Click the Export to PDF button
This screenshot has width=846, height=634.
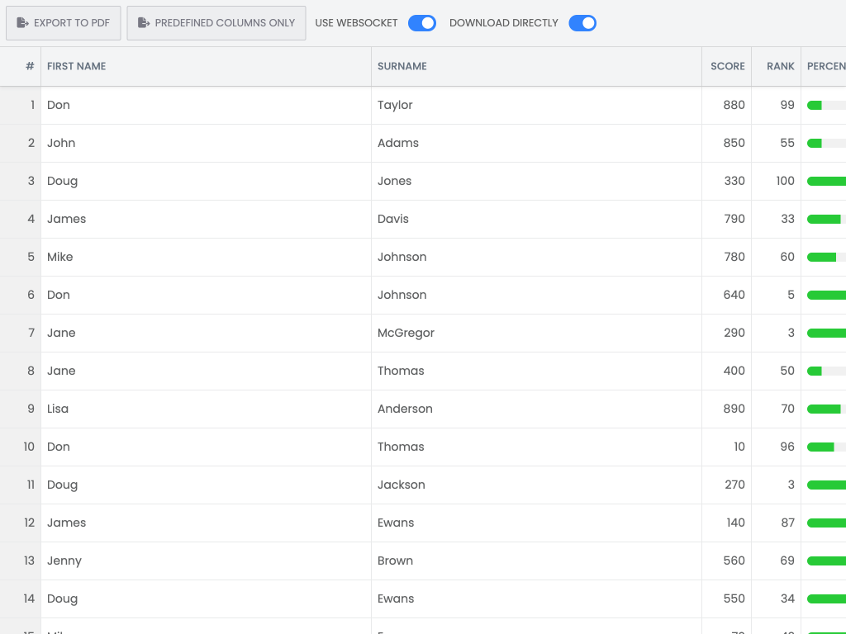click(x=63, y=23)
